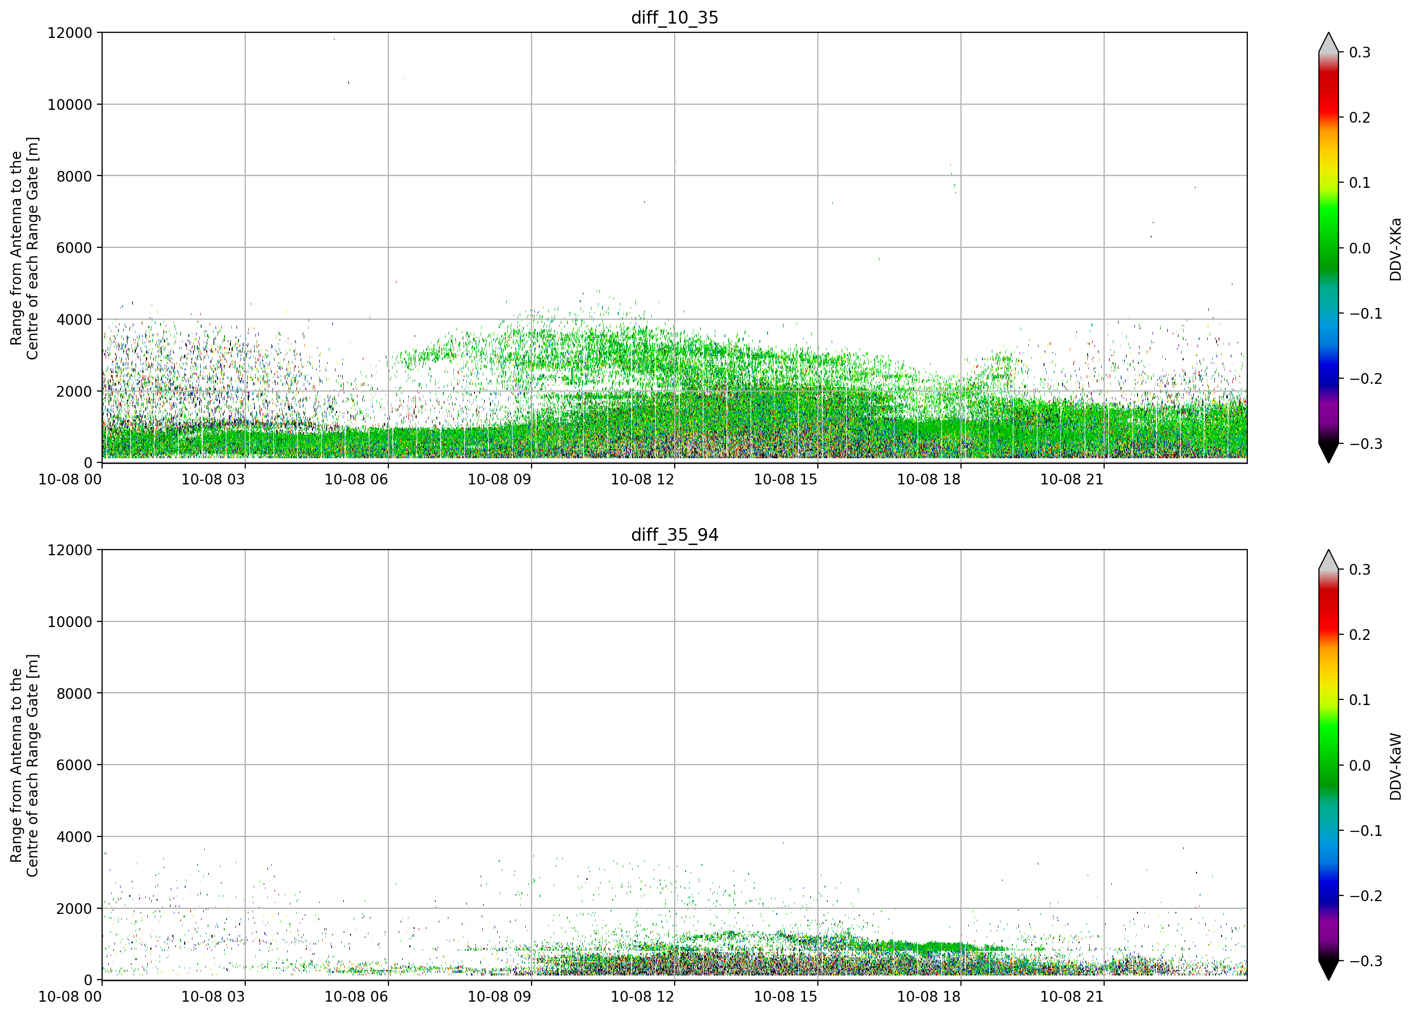
Task: Click the '10-08 03' x-tick under diff_35_94
Action: (213, 997)
